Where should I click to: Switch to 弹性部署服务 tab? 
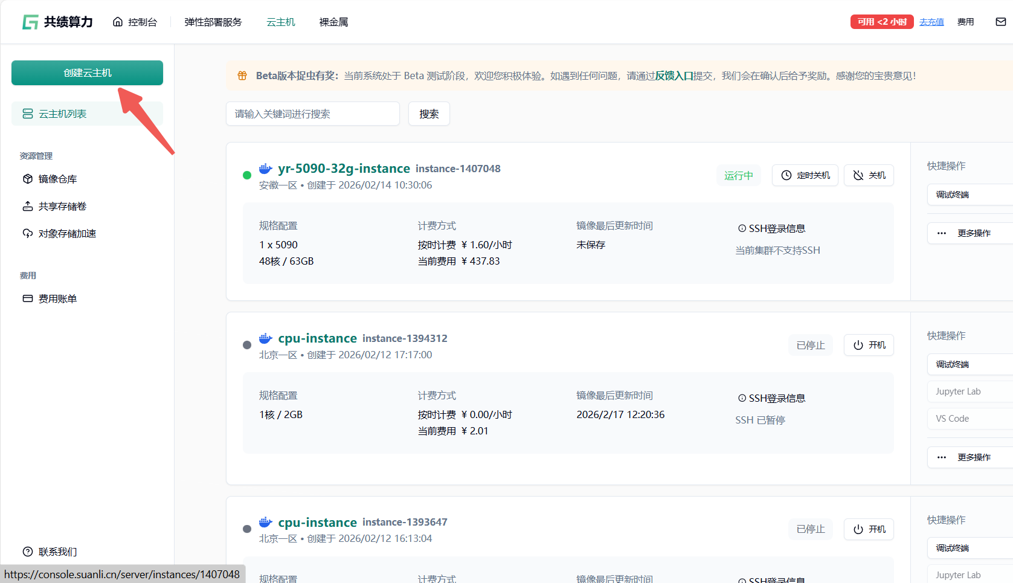pos(213,22)
